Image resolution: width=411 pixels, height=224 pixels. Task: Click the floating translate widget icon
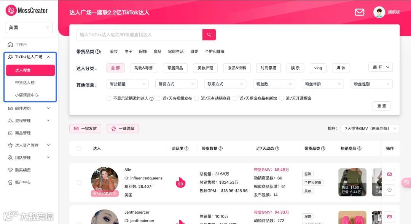point(406,182)
